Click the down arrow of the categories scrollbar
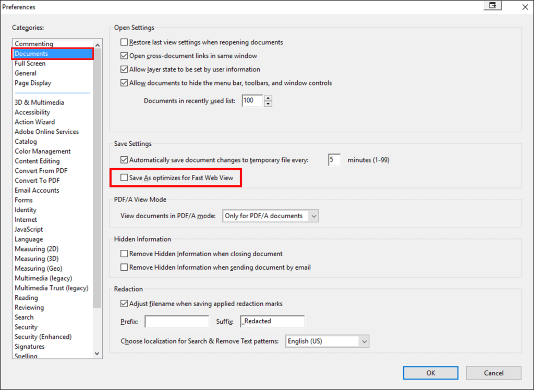Image resolution: width=534 pixels, height=390 pixels. click(97, 353)
